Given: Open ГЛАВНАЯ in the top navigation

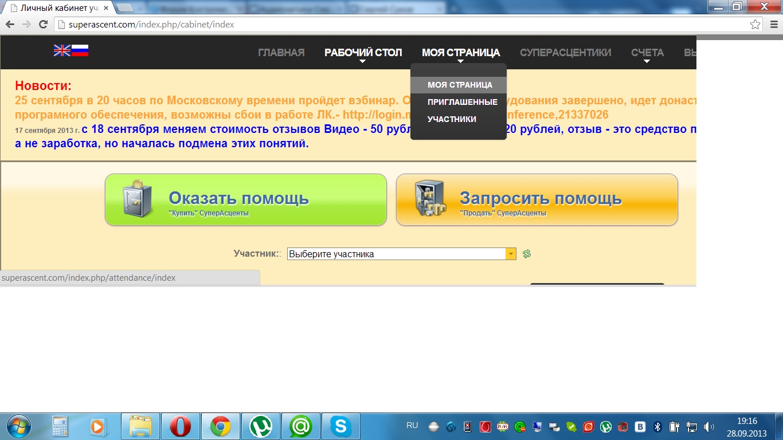Looking at the screenshot, I should 281,52.
